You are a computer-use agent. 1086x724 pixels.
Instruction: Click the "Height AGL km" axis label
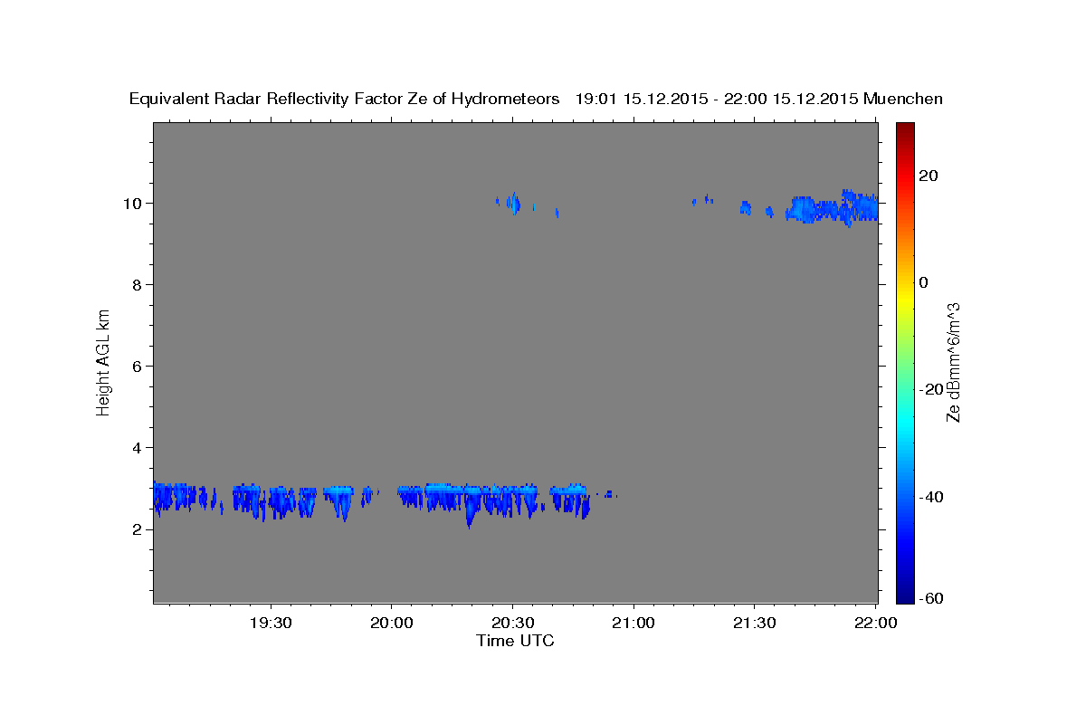pos(103,361)
